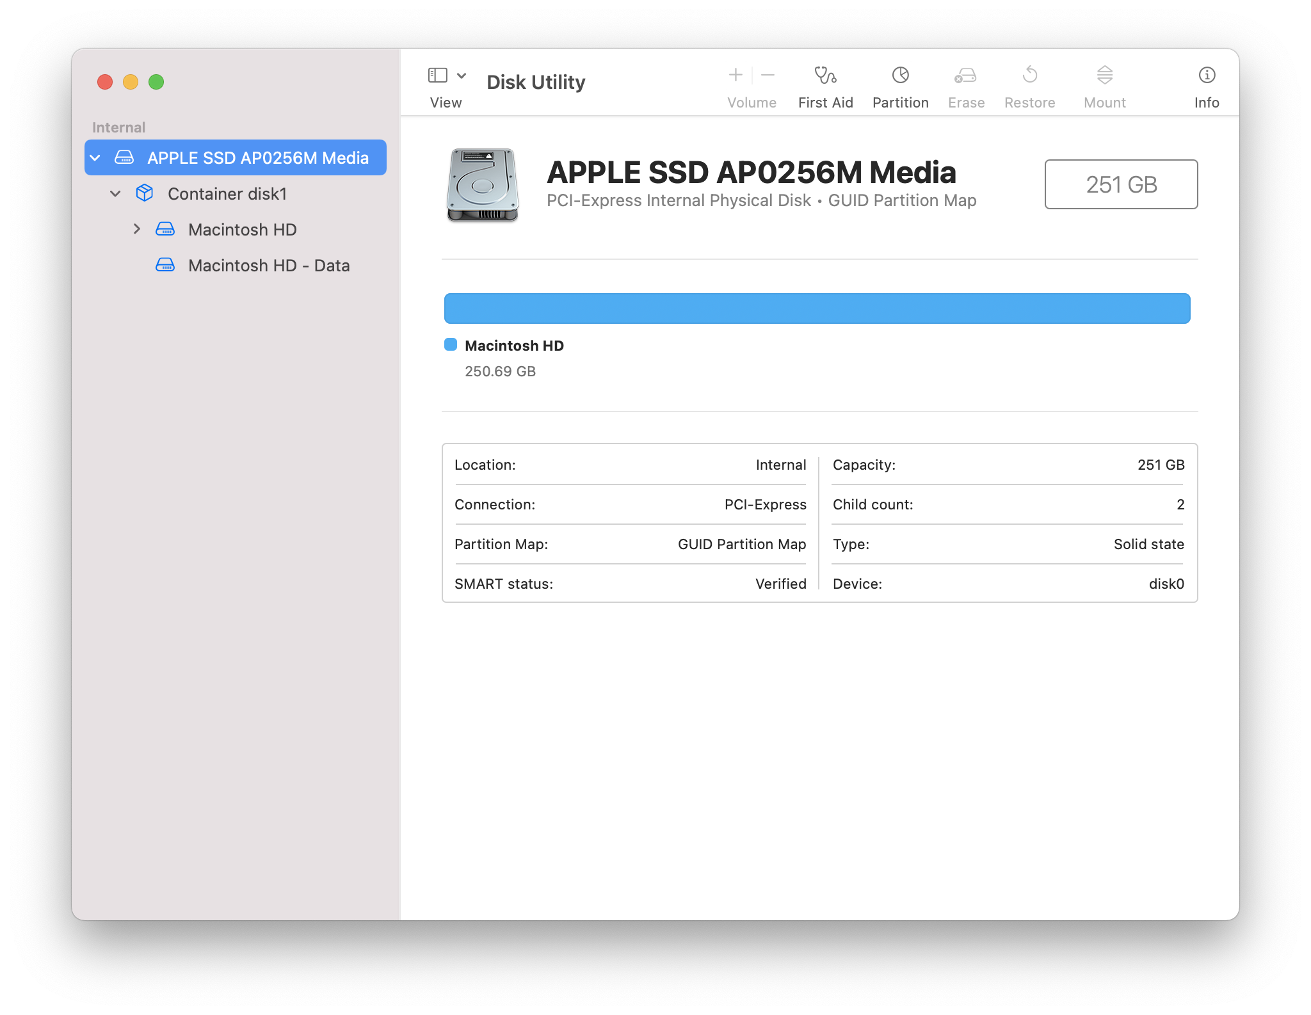Open the Info icon

(x=1207, y=76)
